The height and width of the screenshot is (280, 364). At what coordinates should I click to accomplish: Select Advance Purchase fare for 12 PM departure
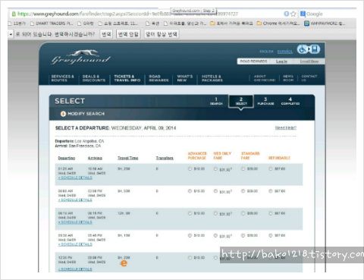pos(190,258)
